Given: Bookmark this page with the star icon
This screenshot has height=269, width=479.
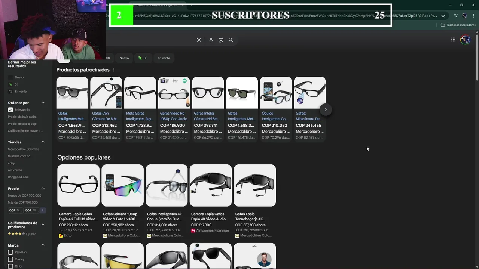Looking at the screenshot, I should tap(443, 16).
